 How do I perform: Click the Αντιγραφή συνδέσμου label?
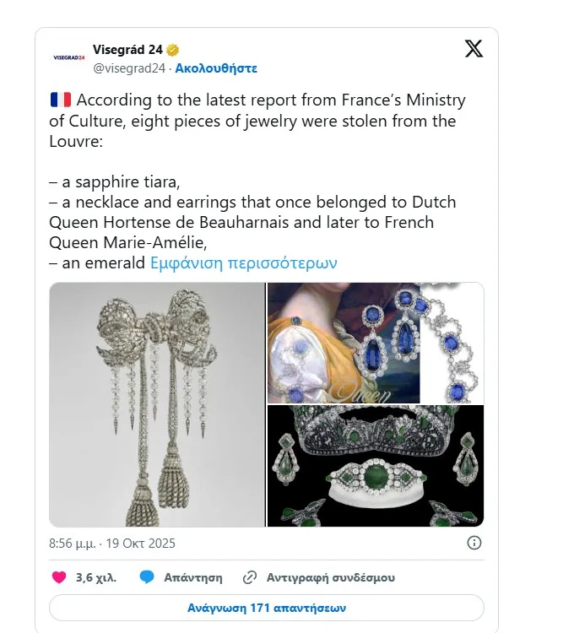click(x=330, y=578)
